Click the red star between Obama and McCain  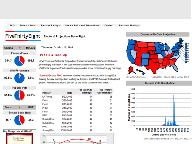(x=20, y=48)
